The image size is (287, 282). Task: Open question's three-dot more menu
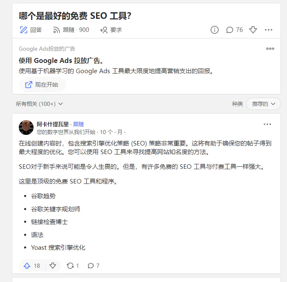point(269,30)
